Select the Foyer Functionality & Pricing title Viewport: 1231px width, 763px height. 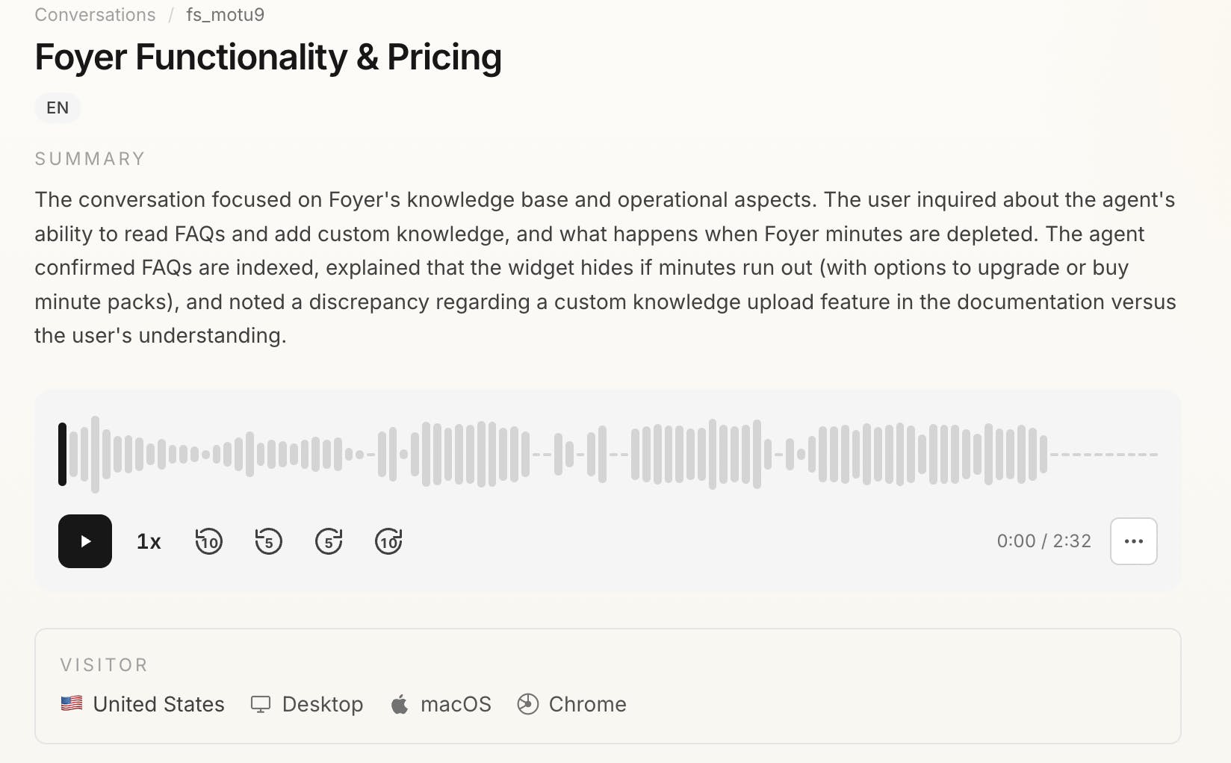(x=268, y=57)
